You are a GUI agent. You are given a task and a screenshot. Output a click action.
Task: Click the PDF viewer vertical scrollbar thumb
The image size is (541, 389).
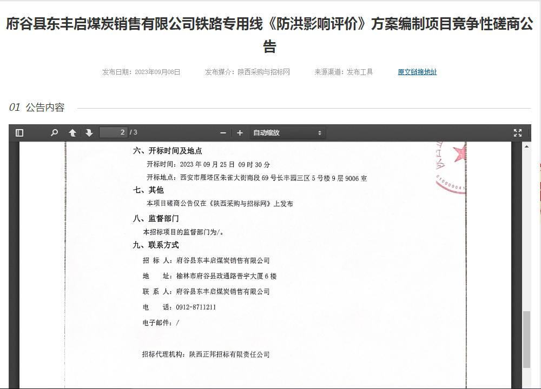click(x=526, y=339)
